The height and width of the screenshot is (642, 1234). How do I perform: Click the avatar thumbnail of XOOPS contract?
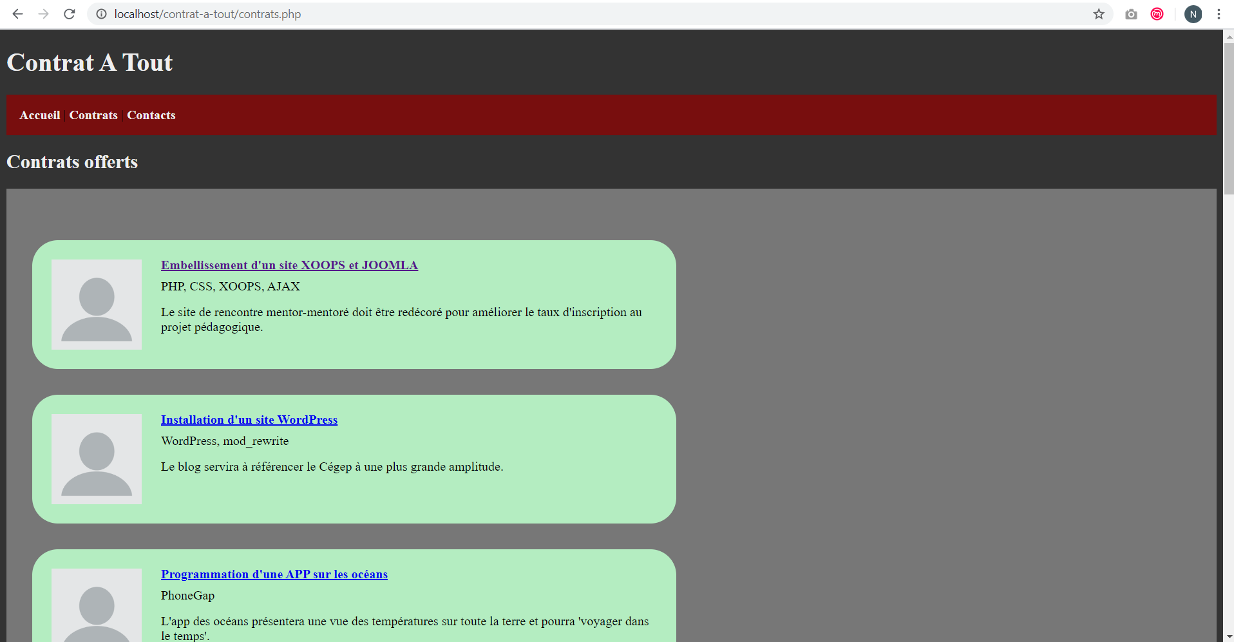tap(97, 305)
